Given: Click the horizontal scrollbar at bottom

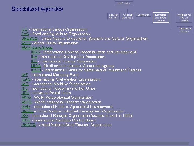Looking at the screenshot, I should pos(95,144).
